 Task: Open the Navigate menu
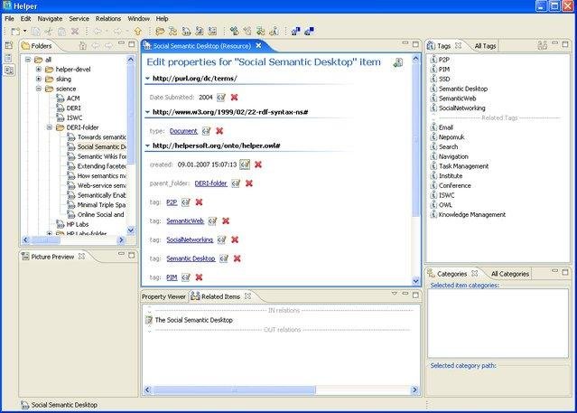pyautogui.click(x=50, y=18)
